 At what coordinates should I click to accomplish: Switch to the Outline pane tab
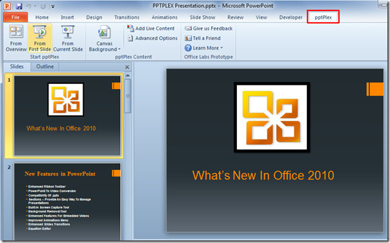click(x=45, y=67)
